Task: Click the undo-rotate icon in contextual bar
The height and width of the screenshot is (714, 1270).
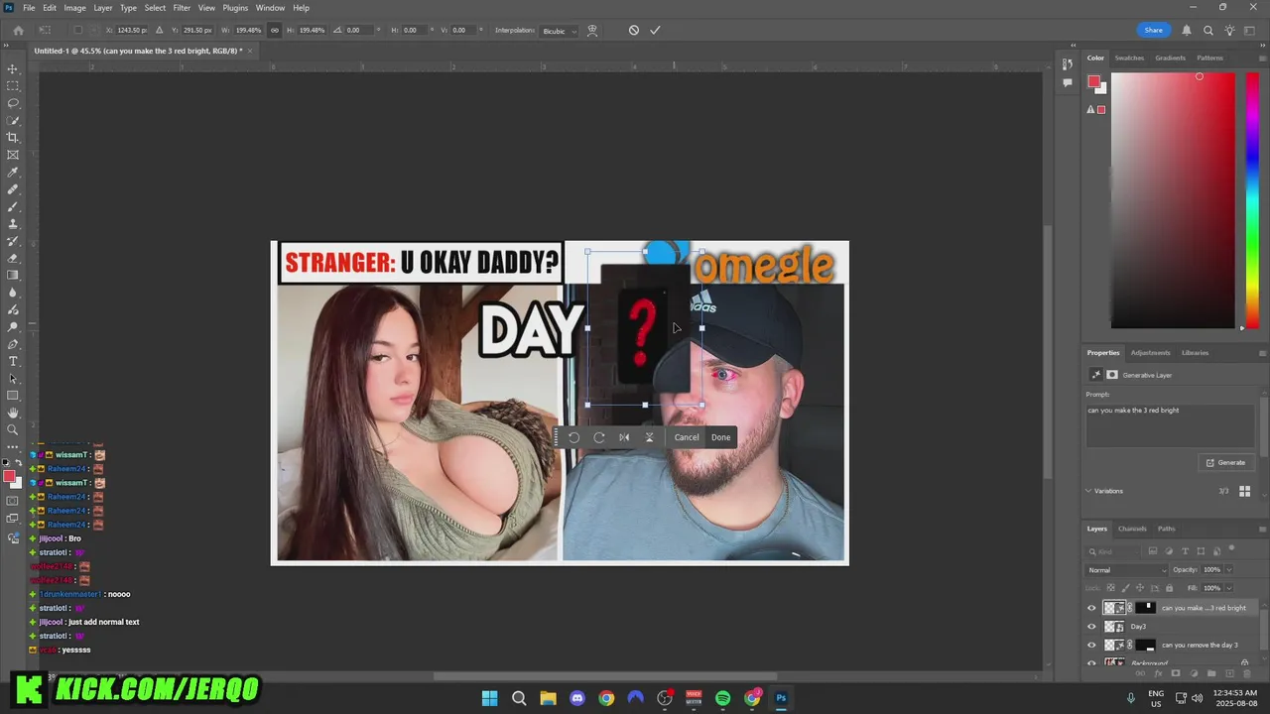Action: (x=573, y=437)
